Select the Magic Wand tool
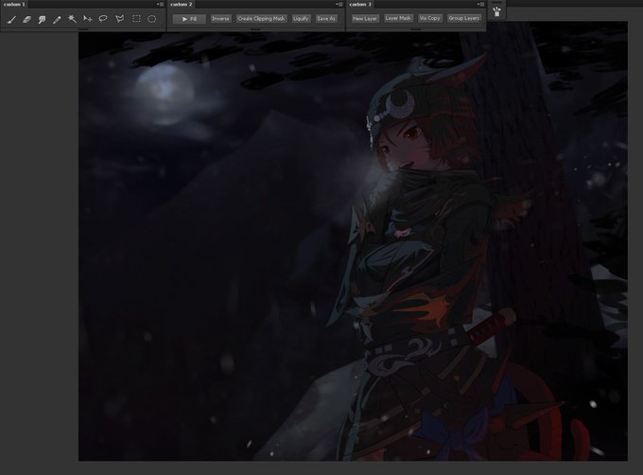Screen dimensions: 643x475 pyautogui.click(x=72, y=19)
